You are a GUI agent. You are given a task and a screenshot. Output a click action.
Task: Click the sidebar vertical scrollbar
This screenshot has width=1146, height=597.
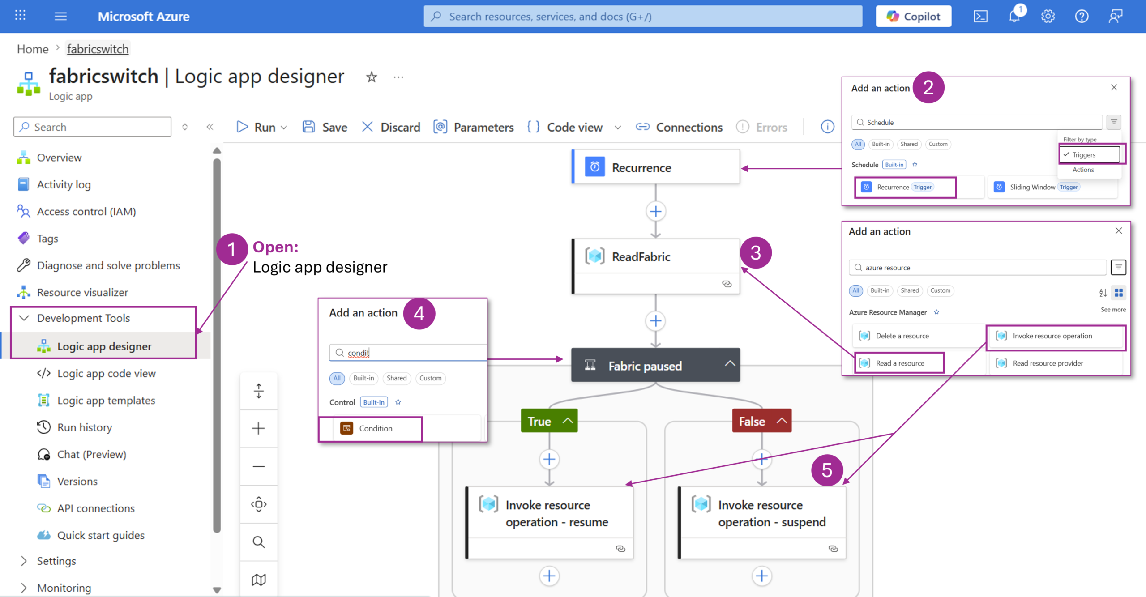[x=217, y=345]
